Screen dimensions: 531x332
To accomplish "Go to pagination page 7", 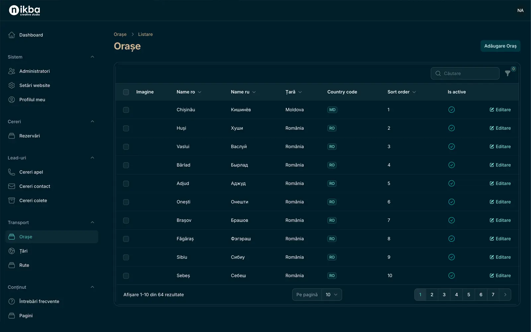I will click(493, 294).
